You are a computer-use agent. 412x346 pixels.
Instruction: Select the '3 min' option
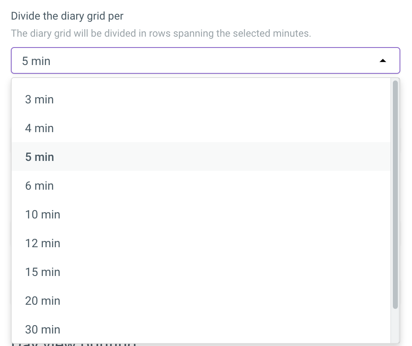40,100
